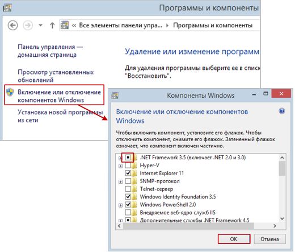Open Просмотр установленных обновлений link

(x=56, y=76)
